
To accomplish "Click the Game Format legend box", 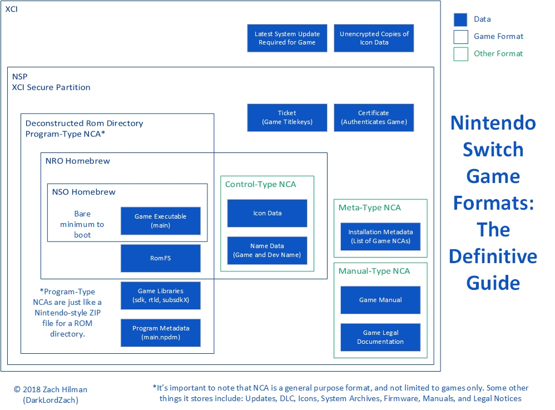I will coord(460,37).
